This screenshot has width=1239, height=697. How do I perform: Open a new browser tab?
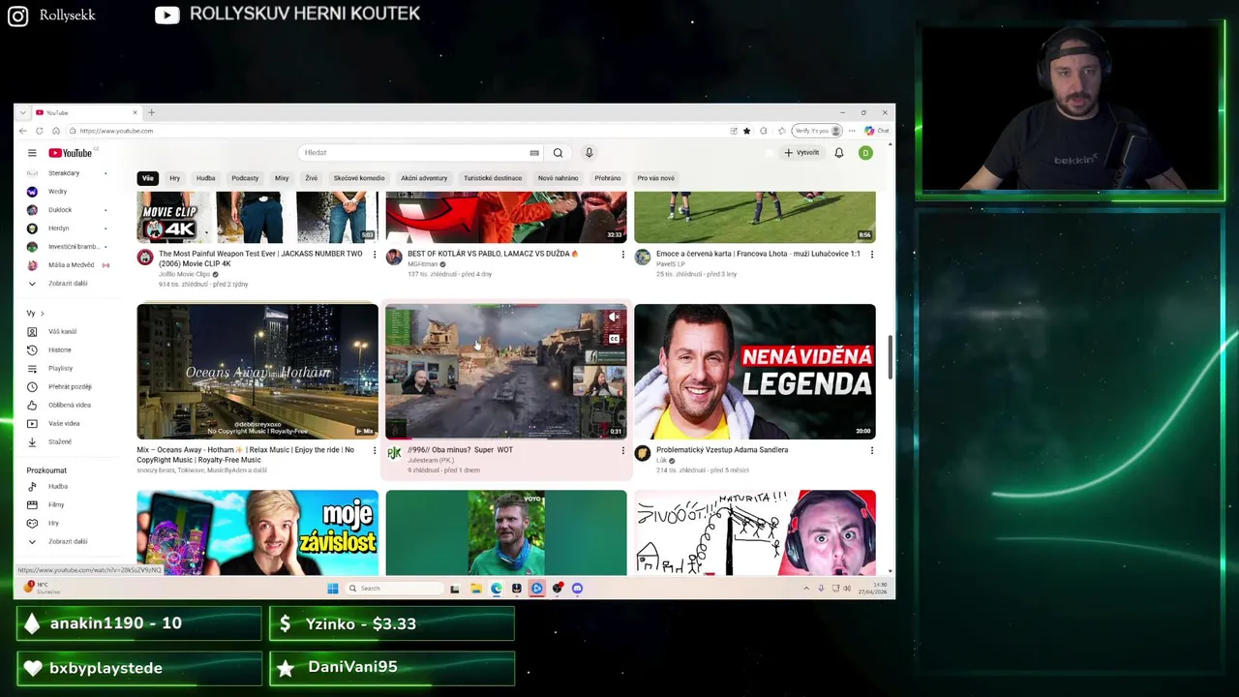[x=151, y=112]
